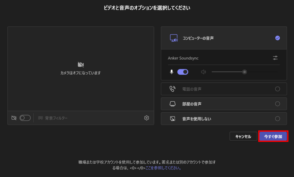Click the room audio device icon
This screenshot has height=177, width=294.
173,104
